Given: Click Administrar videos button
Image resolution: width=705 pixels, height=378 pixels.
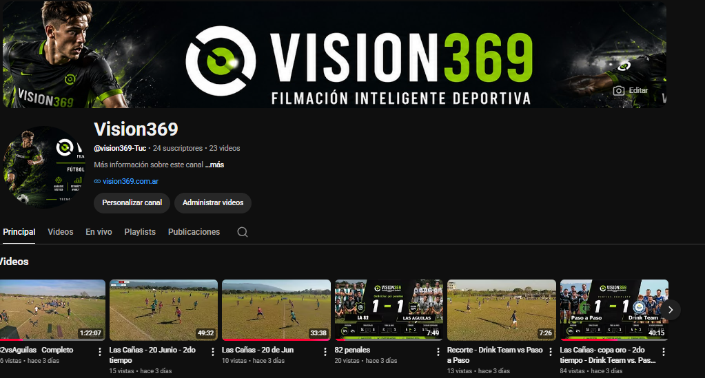Looking at the screenshot, I should coord(213,202).
